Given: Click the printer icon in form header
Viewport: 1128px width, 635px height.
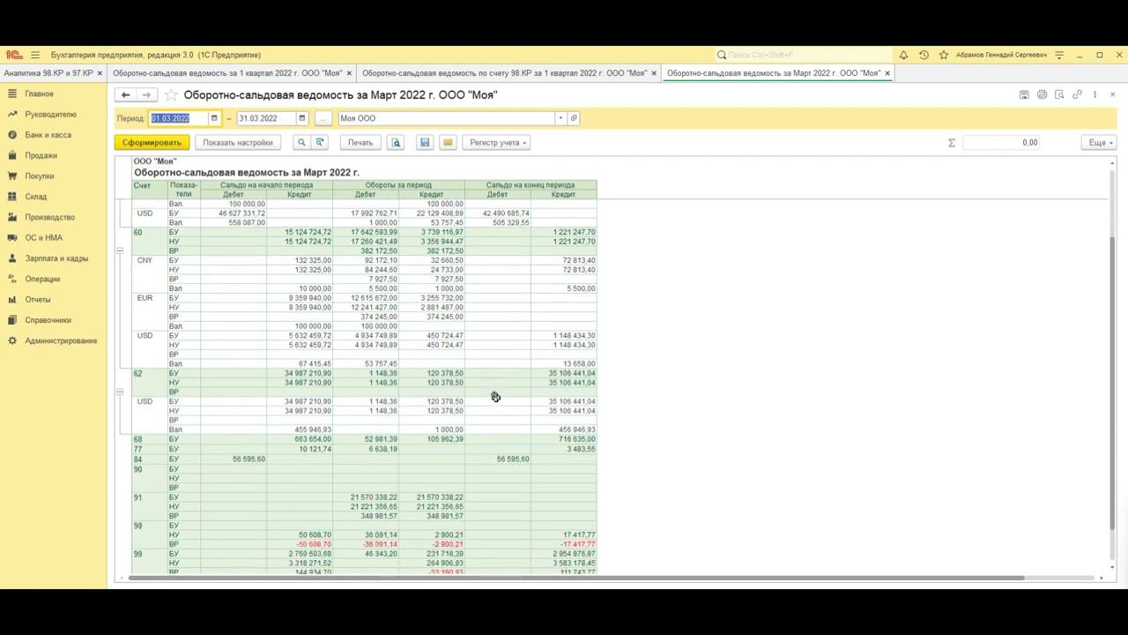Looking at the screenshot, I should pos(1042,94).
